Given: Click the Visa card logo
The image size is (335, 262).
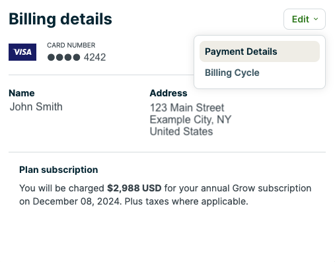Looking at the screenshot, I should tap(22, 52).
